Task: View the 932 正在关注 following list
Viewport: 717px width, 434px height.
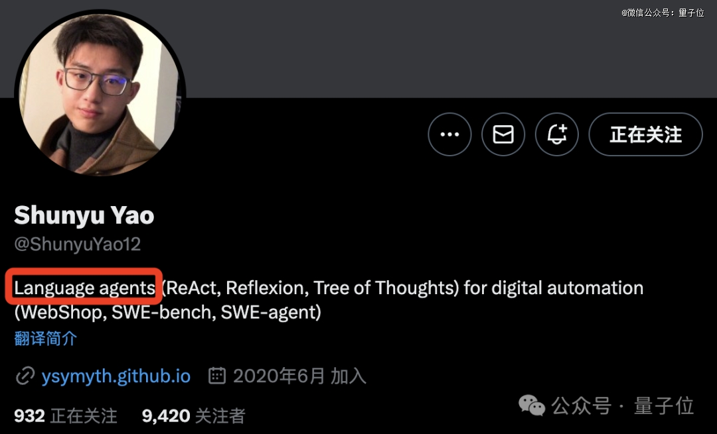Action: click(66, 415)
